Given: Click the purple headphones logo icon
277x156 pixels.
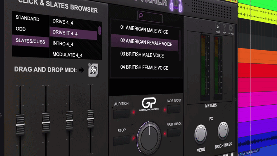Looking at the screenshot, I should [x=176, y=6].
